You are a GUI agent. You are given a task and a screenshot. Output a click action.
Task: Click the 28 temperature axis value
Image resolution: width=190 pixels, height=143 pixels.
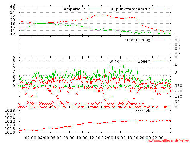click(x=12, y=5)
